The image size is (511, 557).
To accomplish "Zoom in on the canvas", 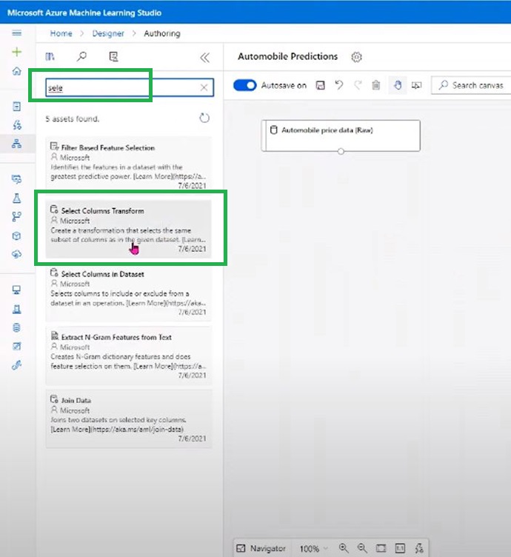I will point(344,548).
